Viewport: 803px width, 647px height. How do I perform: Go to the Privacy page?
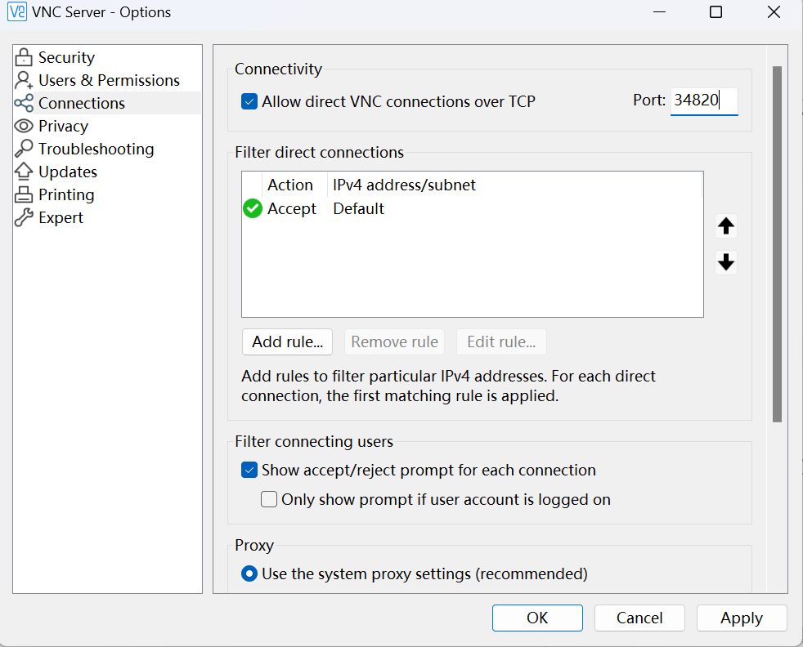pyautogui.click(x=64, y=126)
